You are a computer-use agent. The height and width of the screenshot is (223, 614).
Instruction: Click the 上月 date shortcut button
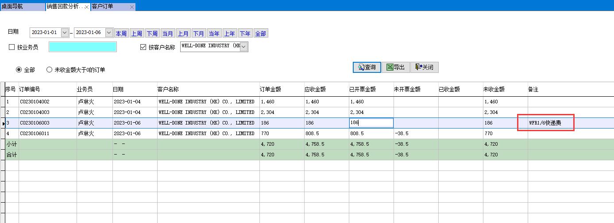tap(183, 34)
